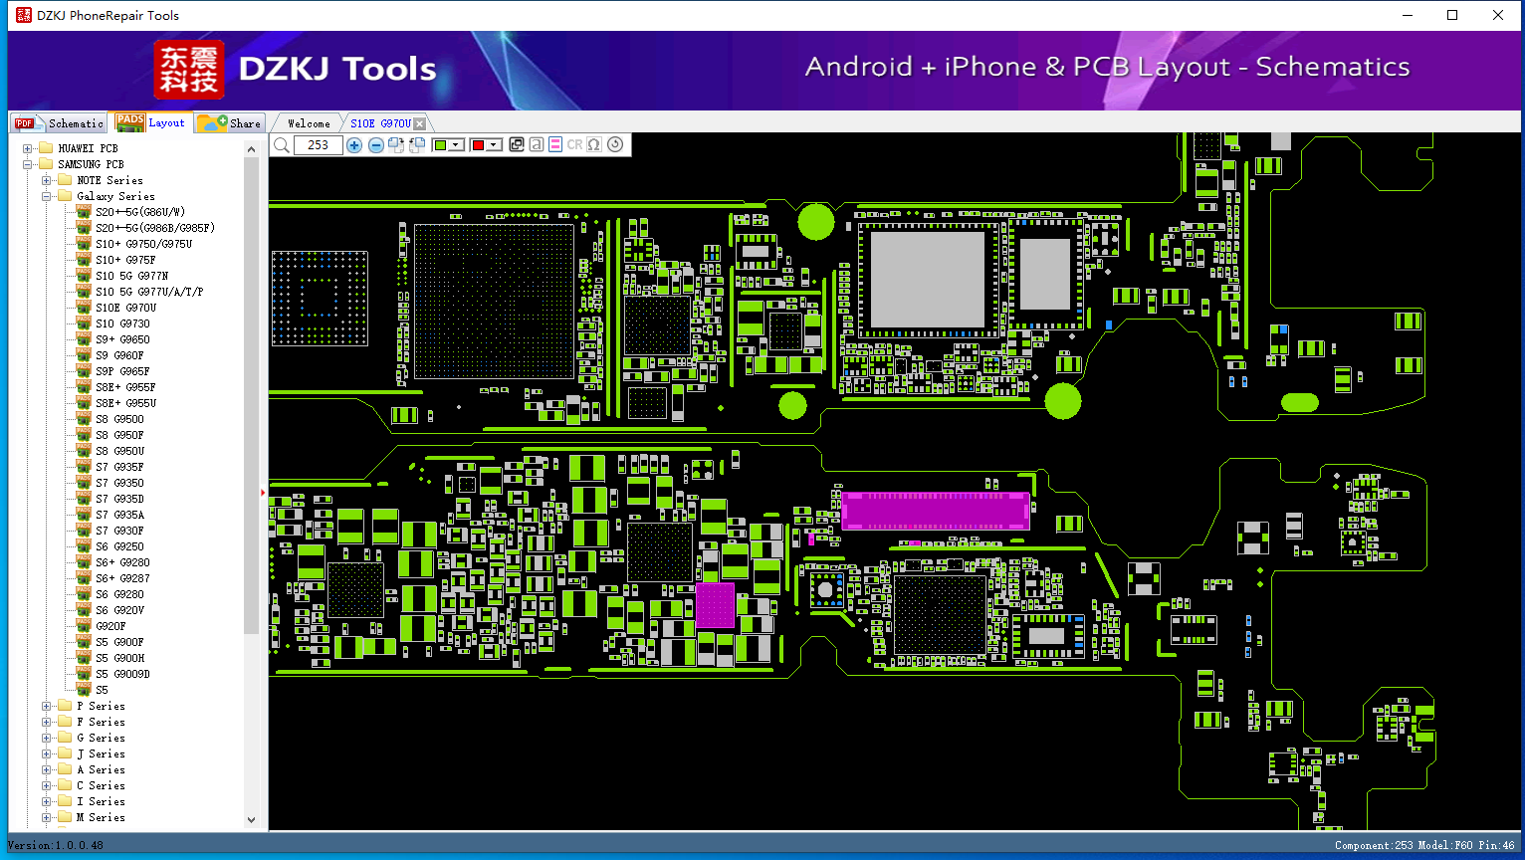Viewport: 1525px width, 860px height.
Task: Click the PADS icon beside S6 G9250
Action: point(84,546)
